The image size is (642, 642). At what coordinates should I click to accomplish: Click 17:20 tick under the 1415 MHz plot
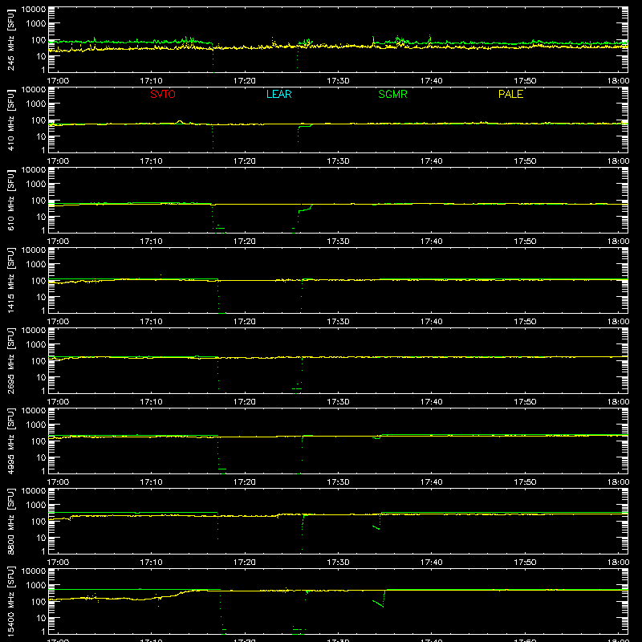[x=245, y=322]
